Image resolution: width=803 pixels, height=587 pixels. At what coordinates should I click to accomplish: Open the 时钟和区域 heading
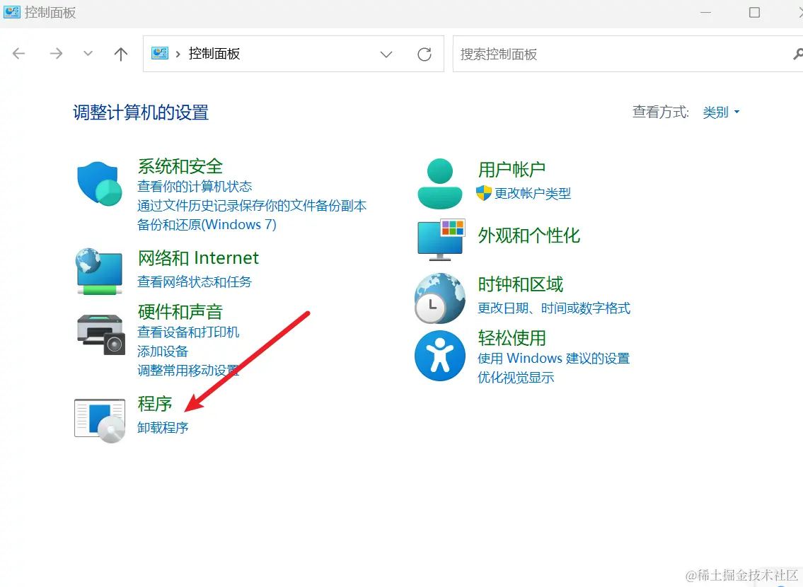520,284
